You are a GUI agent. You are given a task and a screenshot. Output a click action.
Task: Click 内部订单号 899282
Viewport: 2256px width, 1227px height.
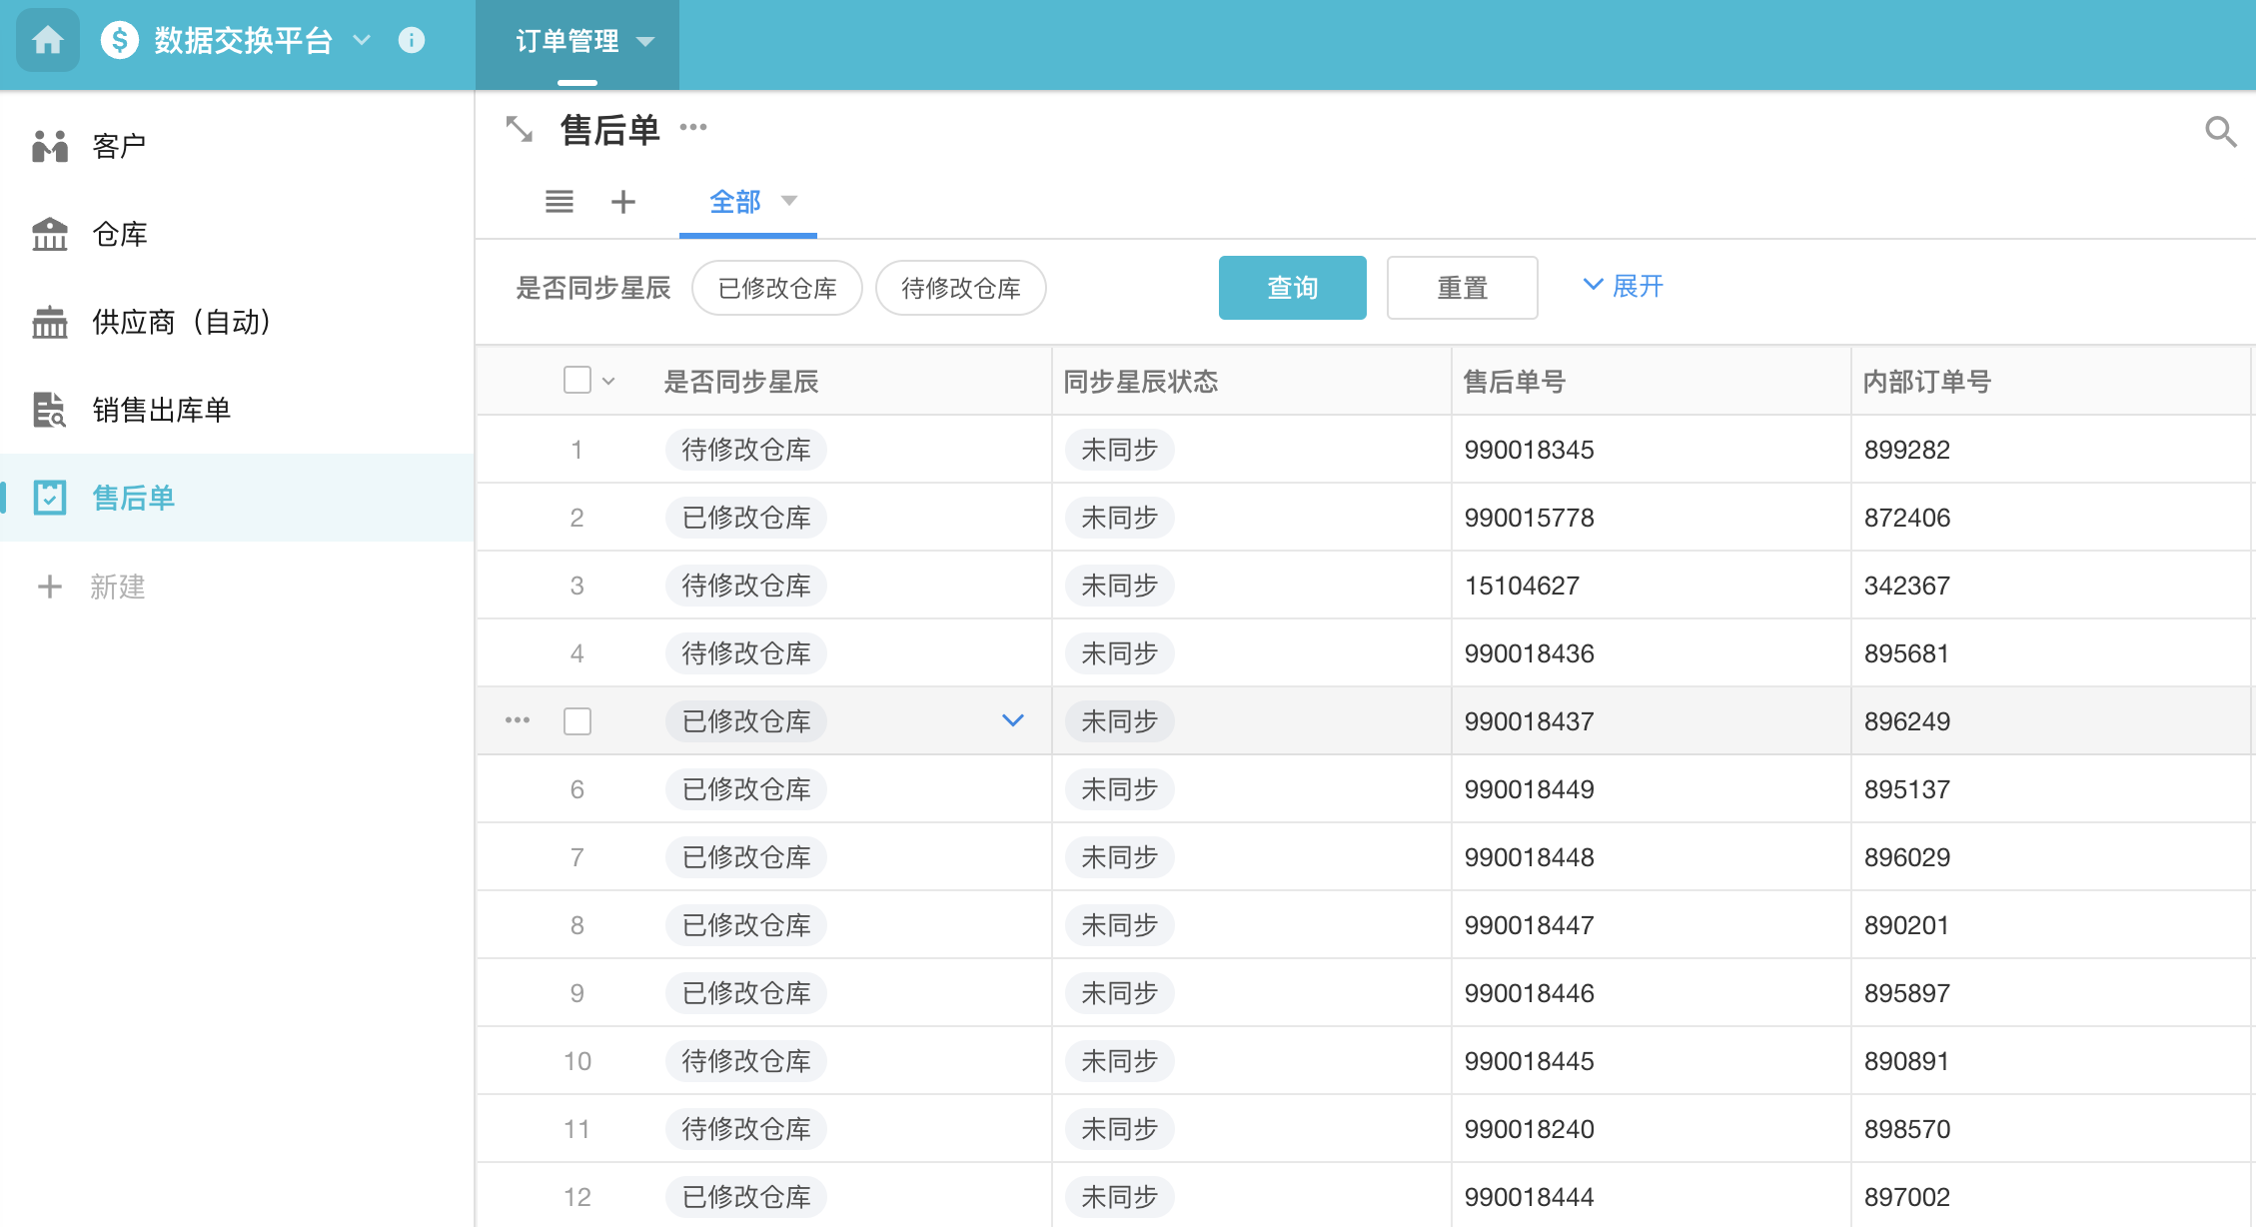1906,450
